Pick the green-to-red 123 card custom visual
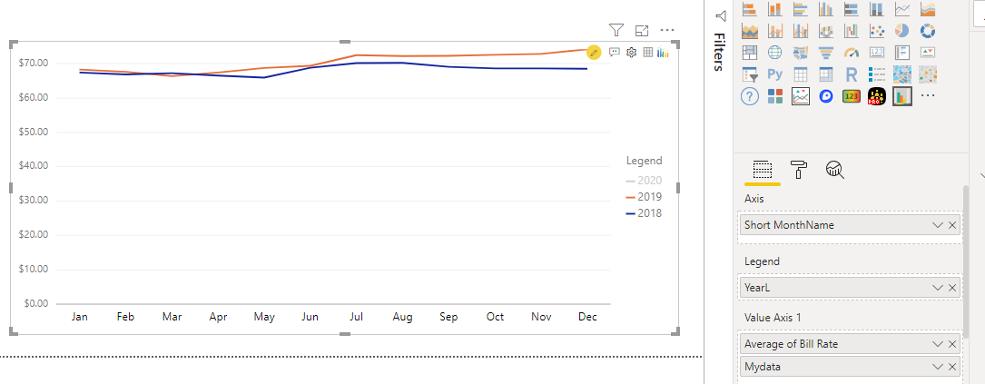Image resolution: width=985 pixels, height=384 pixels. (852, 96)
